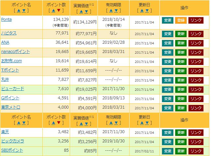
Task: Open the Gポイント link
Action: tap(10, 98)
